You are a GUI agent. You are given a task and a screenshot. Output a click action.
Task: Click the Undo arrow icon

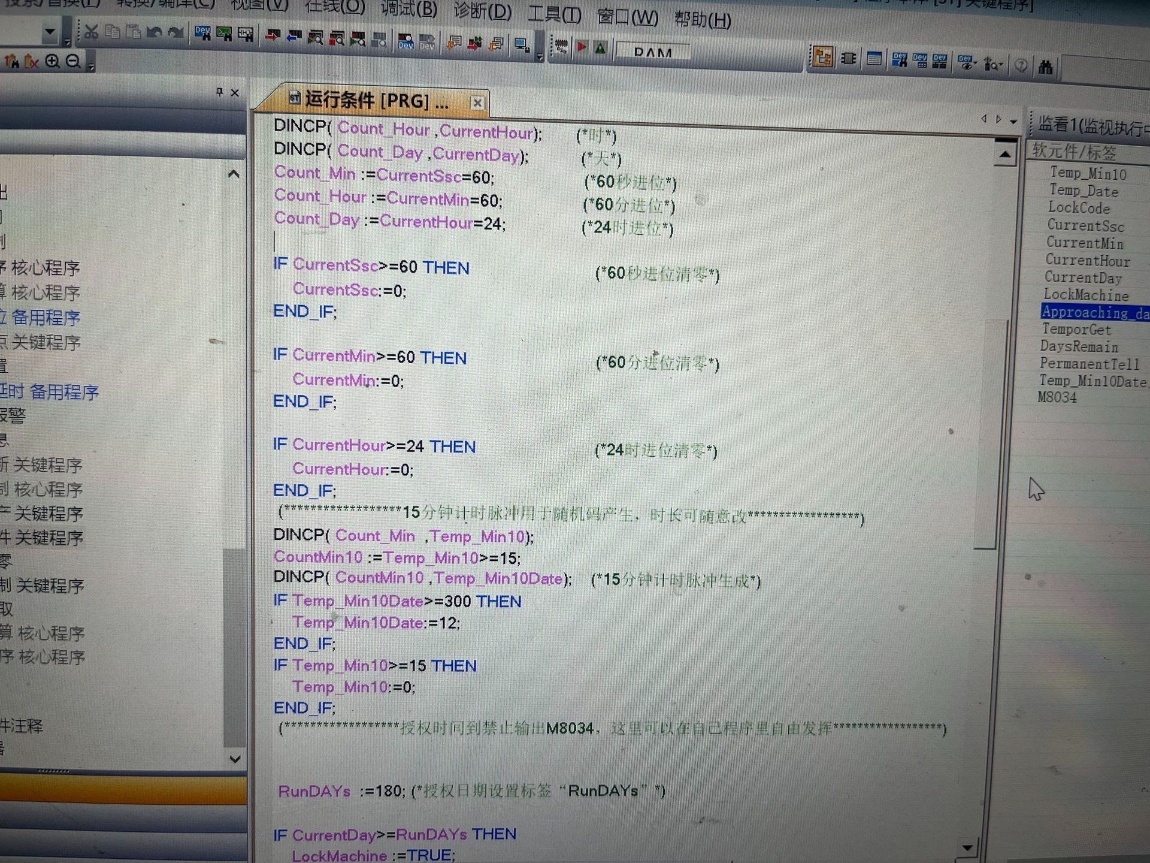155,32
